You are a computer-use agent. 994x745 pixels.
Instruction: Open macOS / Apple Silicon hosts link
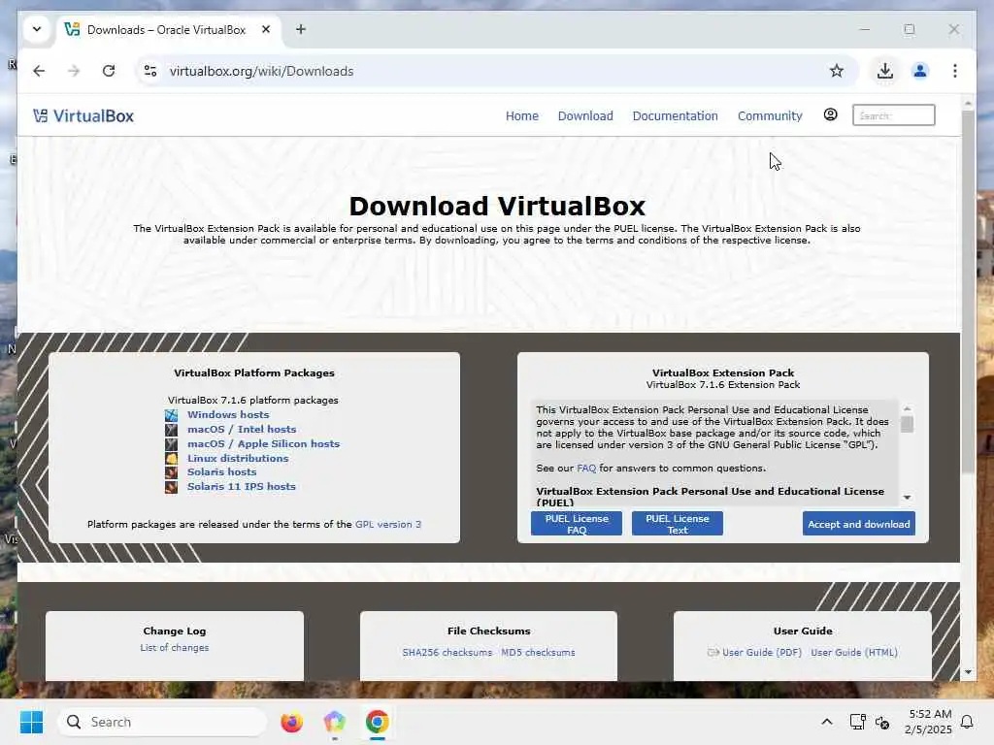263,443
